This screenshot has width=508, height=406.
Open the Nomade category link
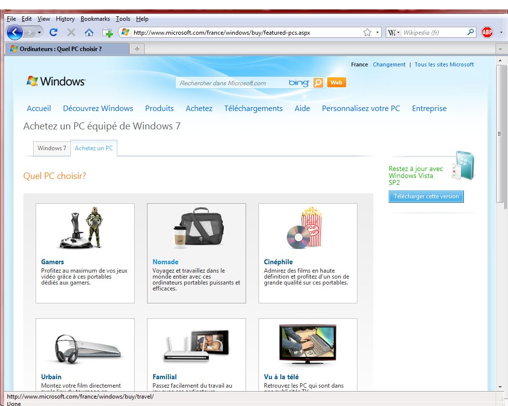tap(165, 262)
